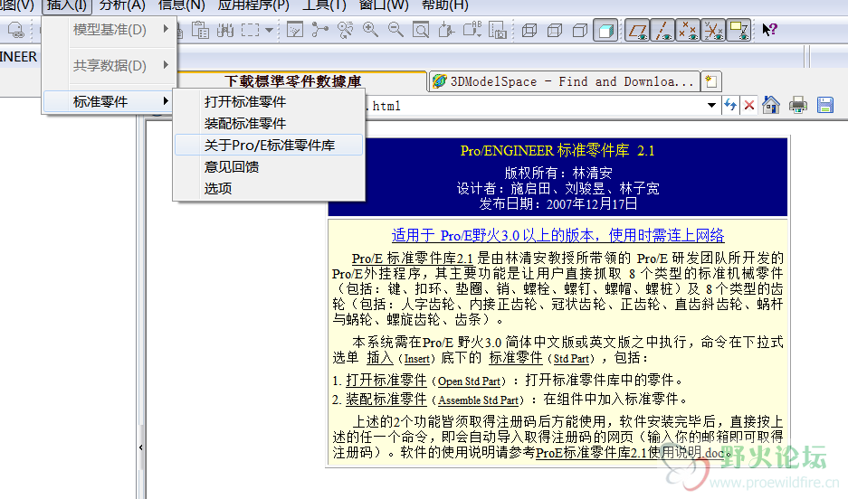The image size is (848, 499).
Task: Open the selection box dropdown arrow
Action: 269,30
